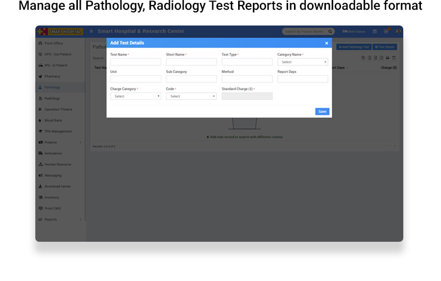Open the Category Name dropdown
Image resolution: width=441 pixels, height=281 pixels.
pyautogui.click(x=302, y=62)
